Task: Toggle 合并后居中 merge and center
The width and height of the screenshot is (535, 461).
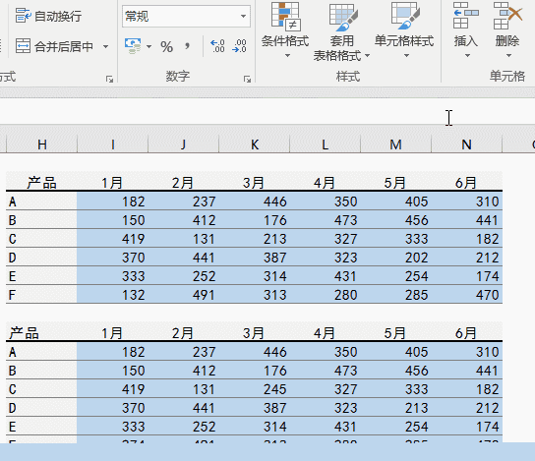Action: 54,46
